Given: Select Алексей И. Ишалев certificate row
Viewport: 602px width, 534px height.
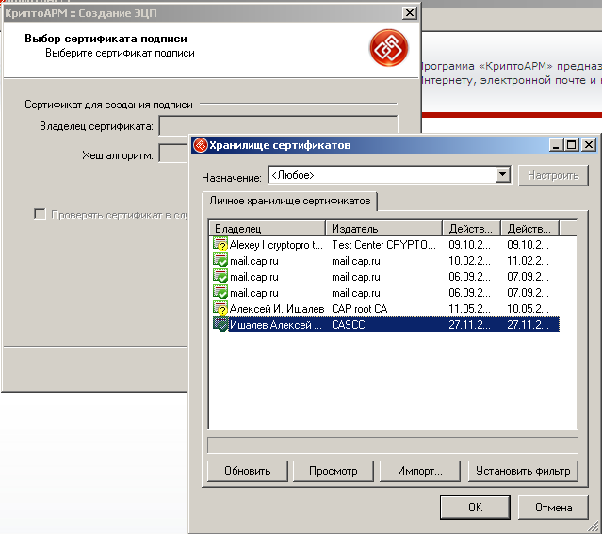Looking at the screenshot, I should 385,309.
